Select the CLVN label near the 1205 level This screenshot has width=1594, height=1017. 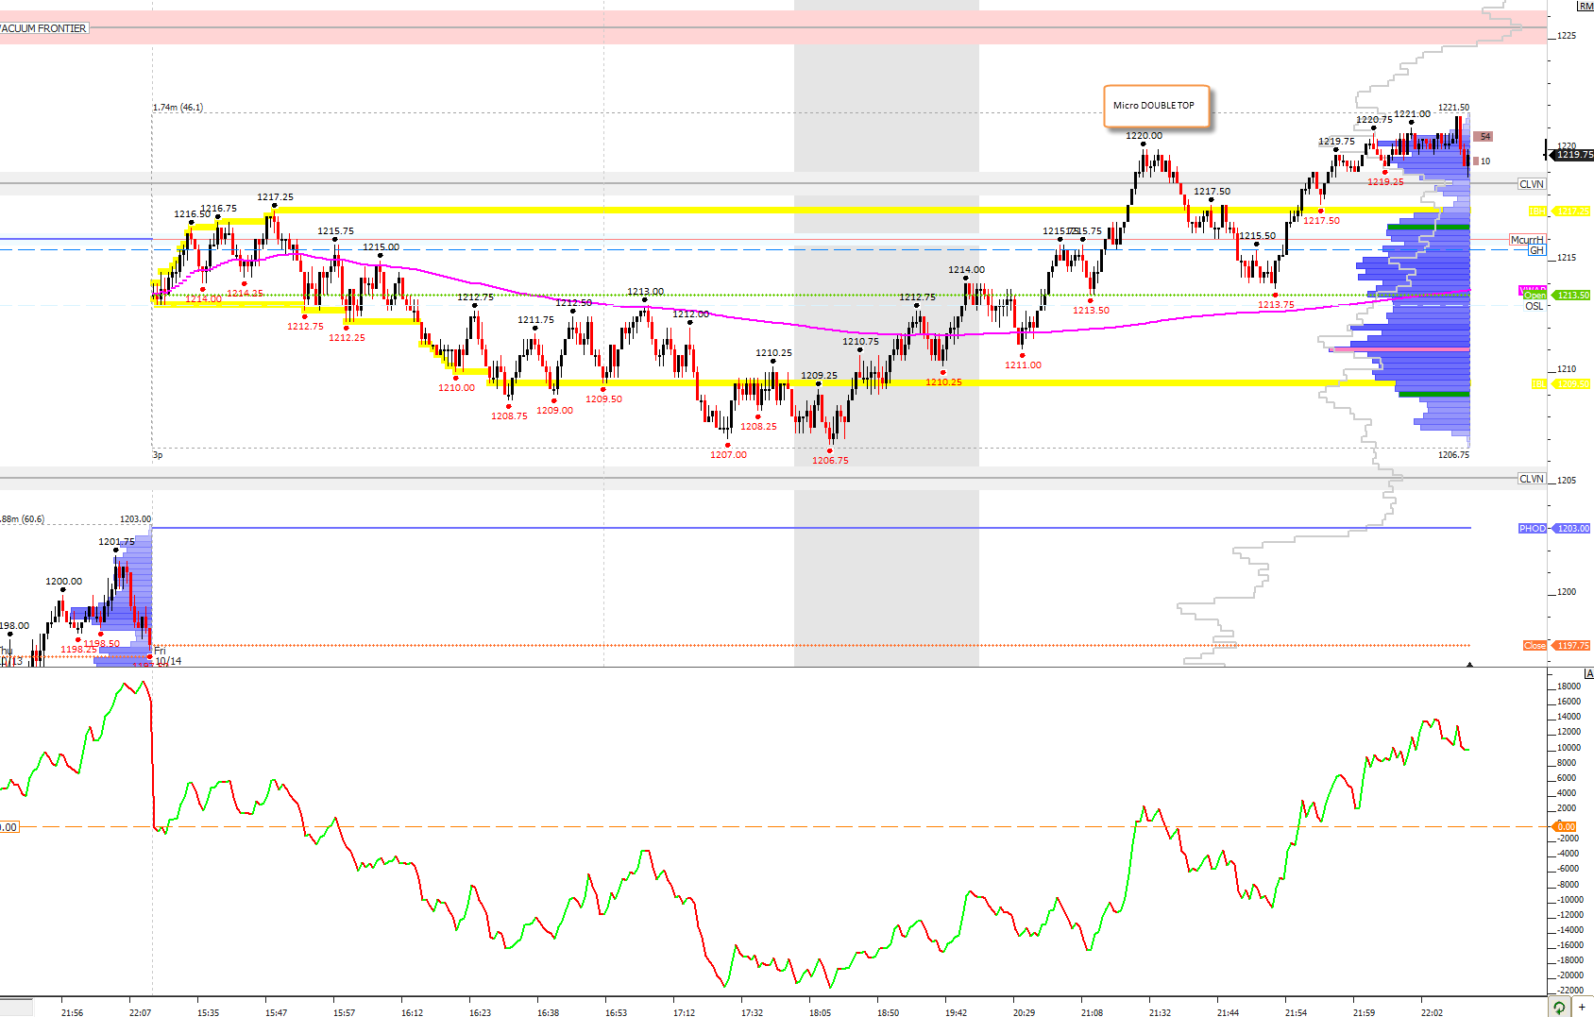[x=1532, y=479]
